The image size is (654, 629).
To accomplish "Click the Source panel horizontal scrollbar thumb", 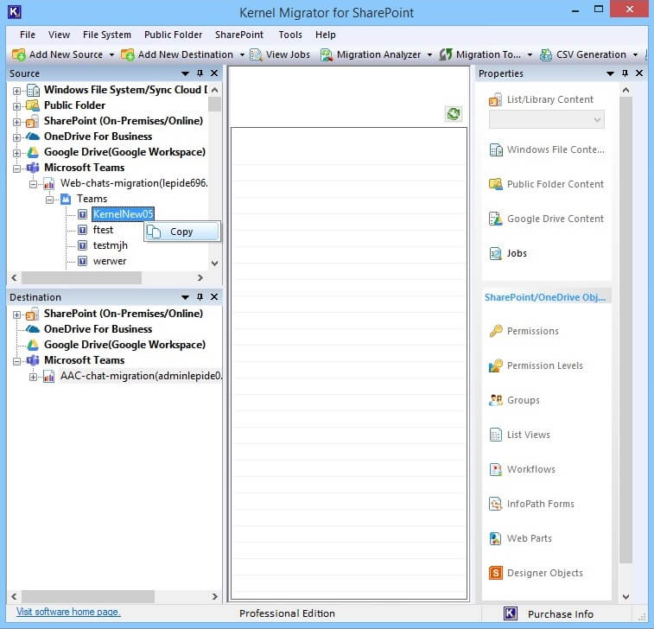I will 81,278.
